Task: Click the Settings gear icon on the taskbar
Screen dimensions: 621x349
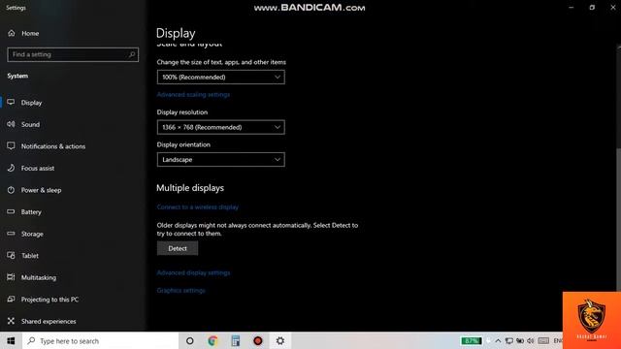Action: click(280, 340)
